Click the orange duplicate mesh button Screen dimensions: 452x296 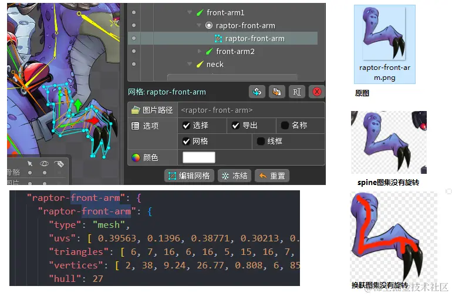[x=276, y=92]
